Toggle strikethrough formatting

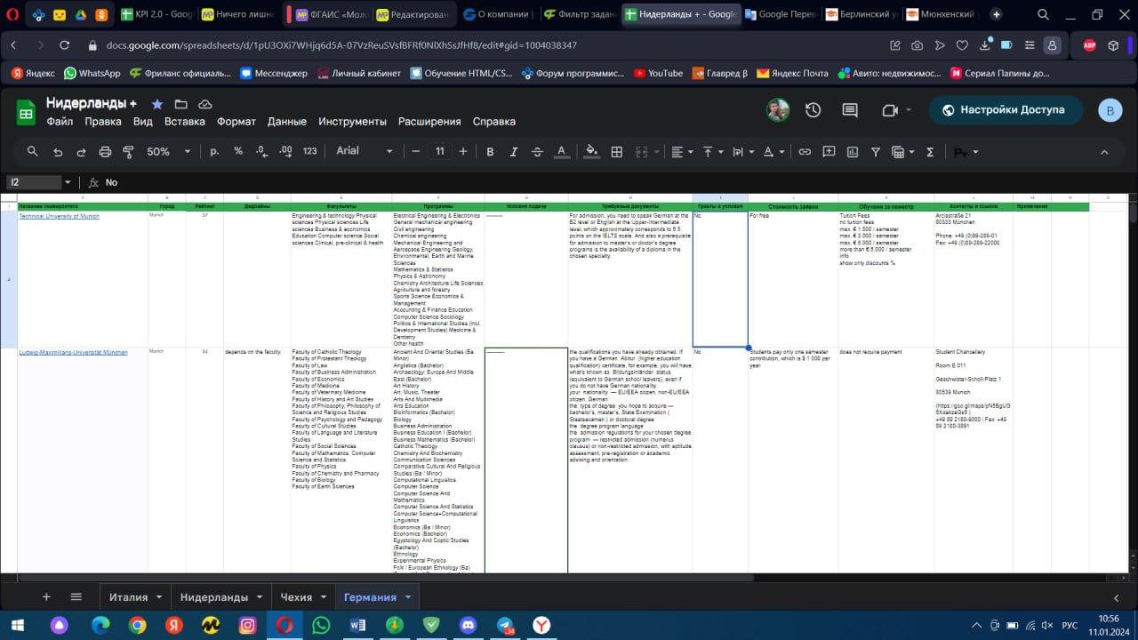pos(536,152)
